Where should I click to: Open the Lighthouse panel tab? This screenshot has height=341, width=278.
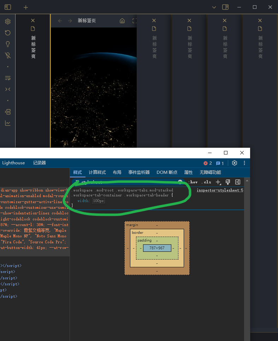pos(13,163)
